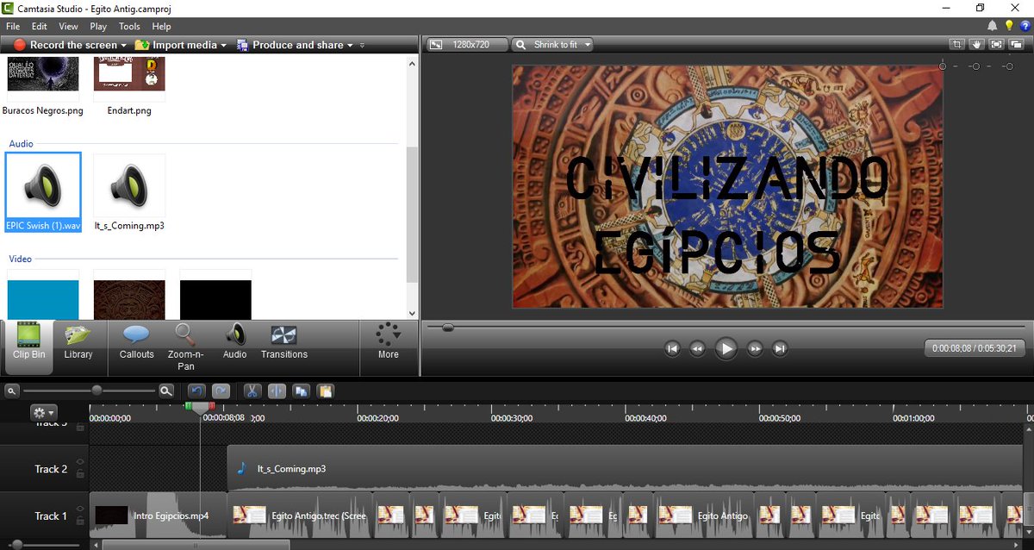Copy selection on timeline toolbar
The width and height of the screenshot is (1034, 550).
301,391
